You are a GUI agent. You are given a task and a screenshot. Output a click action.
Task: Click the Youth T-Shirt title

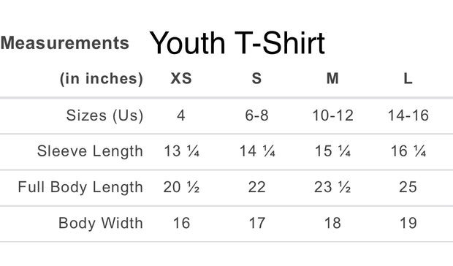tap(237, 43)
